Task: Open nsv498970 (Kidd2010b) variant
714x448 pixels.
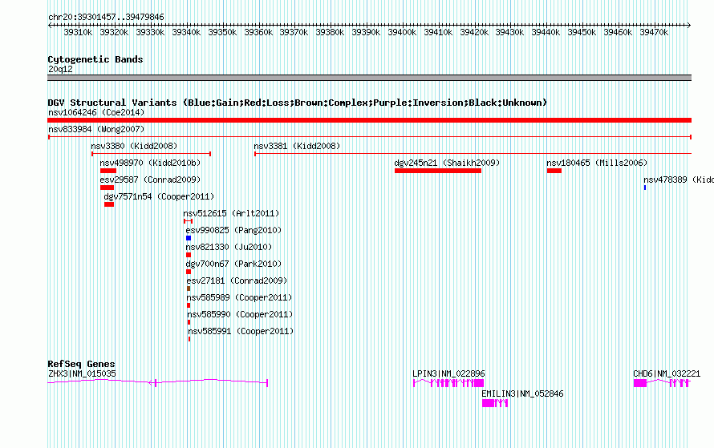Action: tap(150, 163)
